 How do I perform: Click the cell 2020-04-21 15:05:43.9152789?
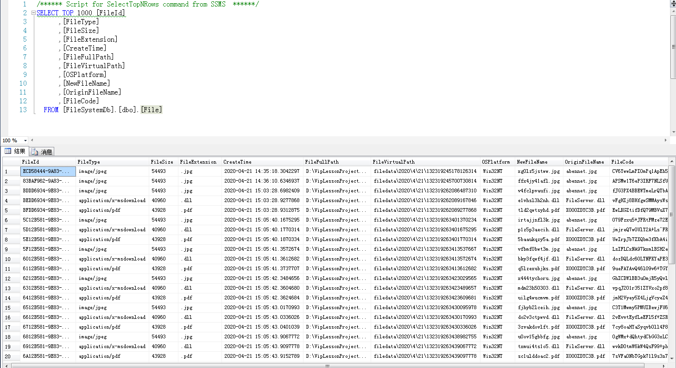tap(262, 356)
